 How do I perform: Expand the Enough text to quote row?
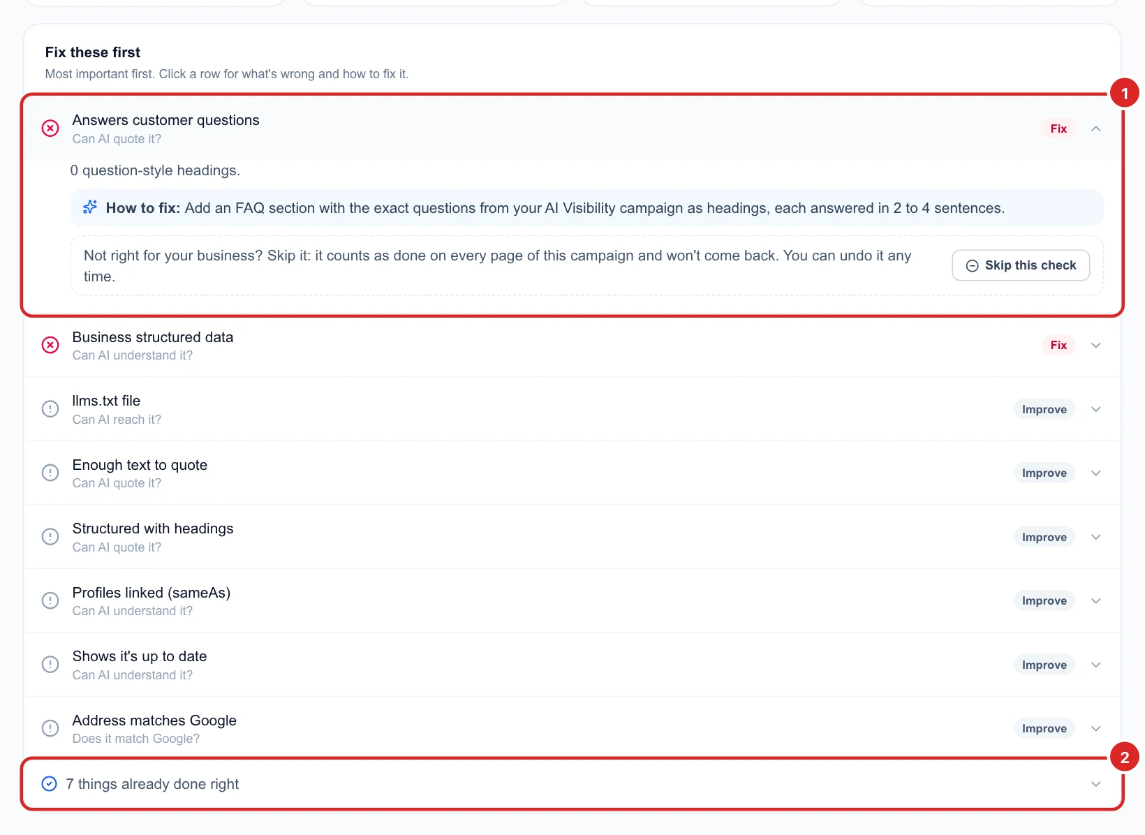[x=1096, y=473]
